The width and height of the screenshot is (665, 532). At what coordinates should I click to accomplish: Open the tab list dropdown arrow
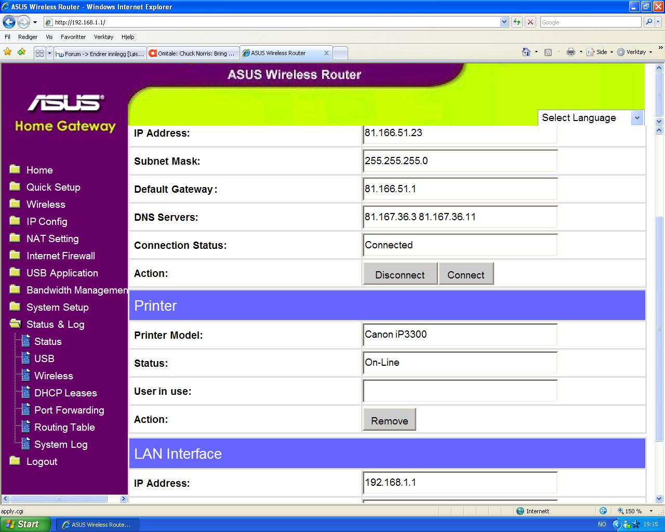click(49, 53)
